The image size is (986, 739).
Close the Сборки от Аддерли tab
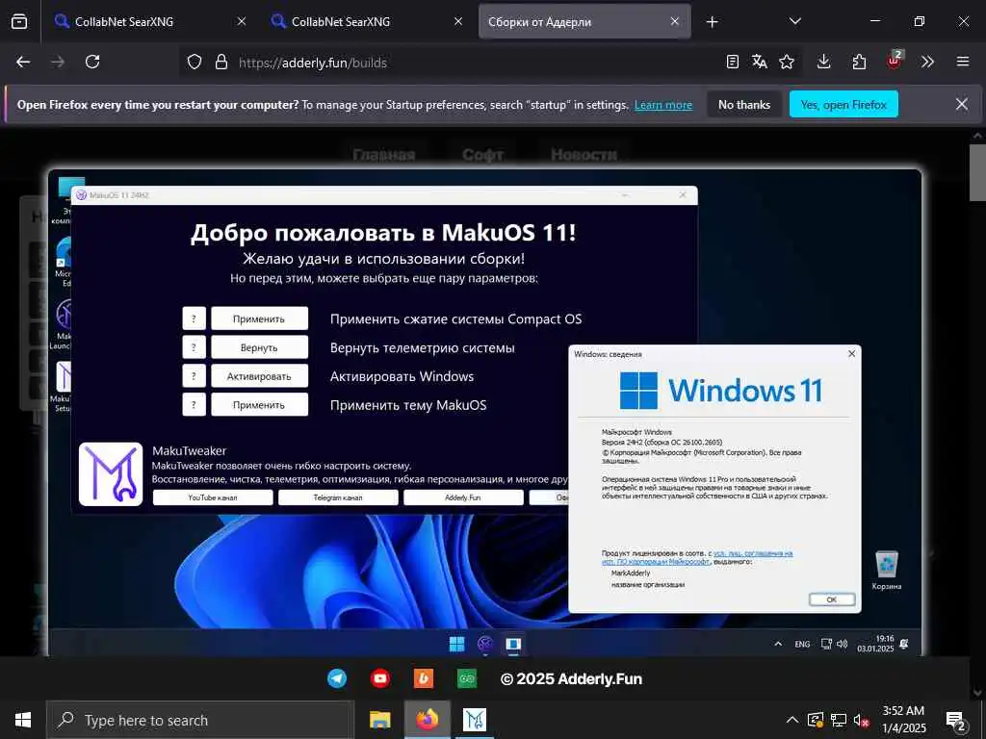coord(675,21)
